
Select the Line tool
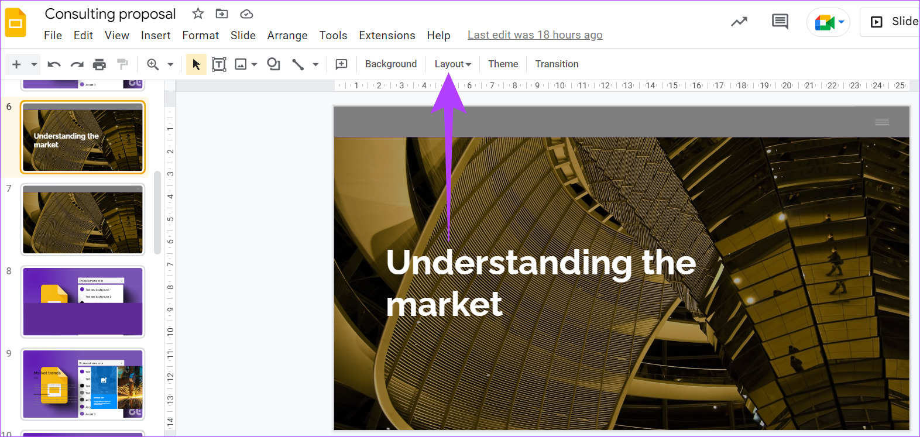(298, 64)
